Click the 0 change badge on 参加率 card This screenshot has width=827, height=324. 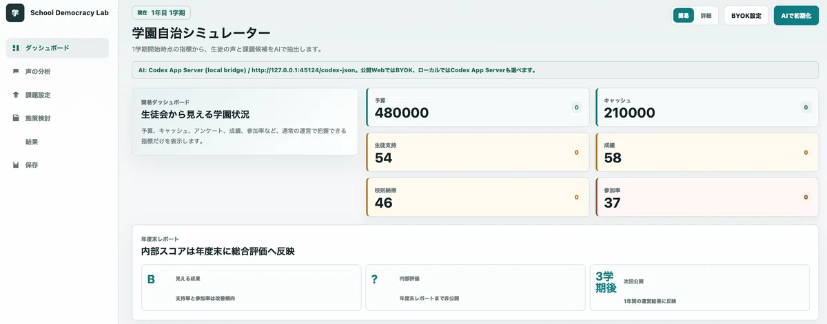tap(806, 197)
